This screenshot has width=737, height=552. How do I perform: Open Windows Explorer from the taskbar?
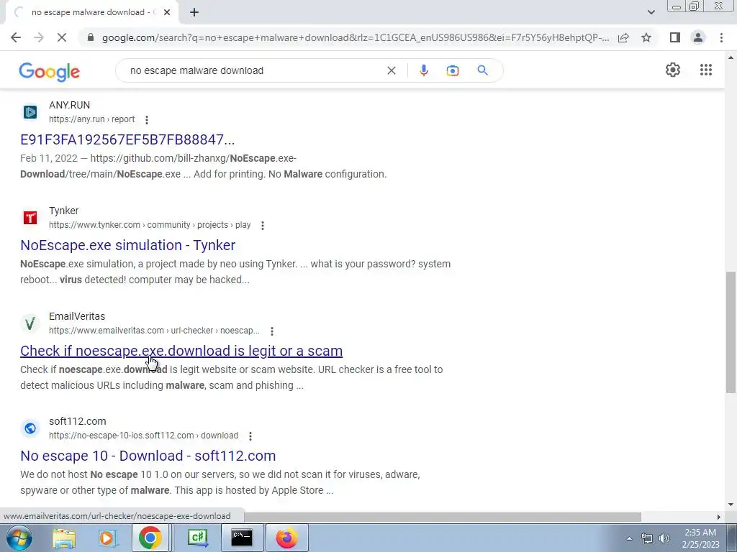pyautogui.click(x=64, y=538)
